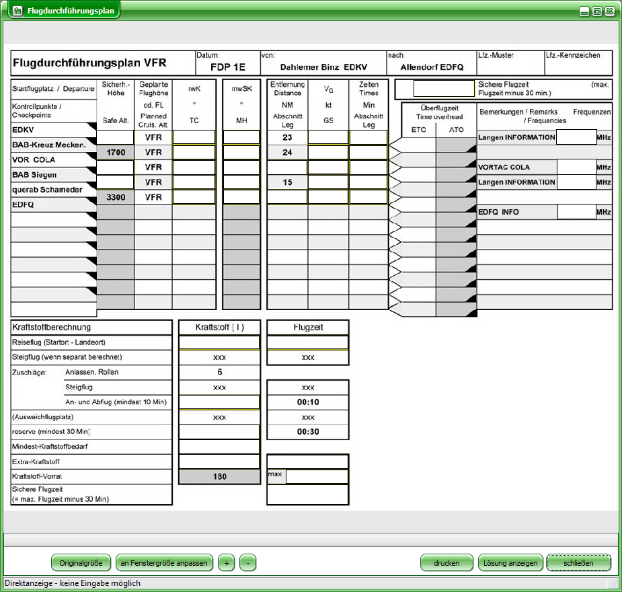The image size is (622, 592).
Task: Click the 'Mindest-Kraftstoffbedarf' row label
Action: pyautogui.click(x=50, y=447)
